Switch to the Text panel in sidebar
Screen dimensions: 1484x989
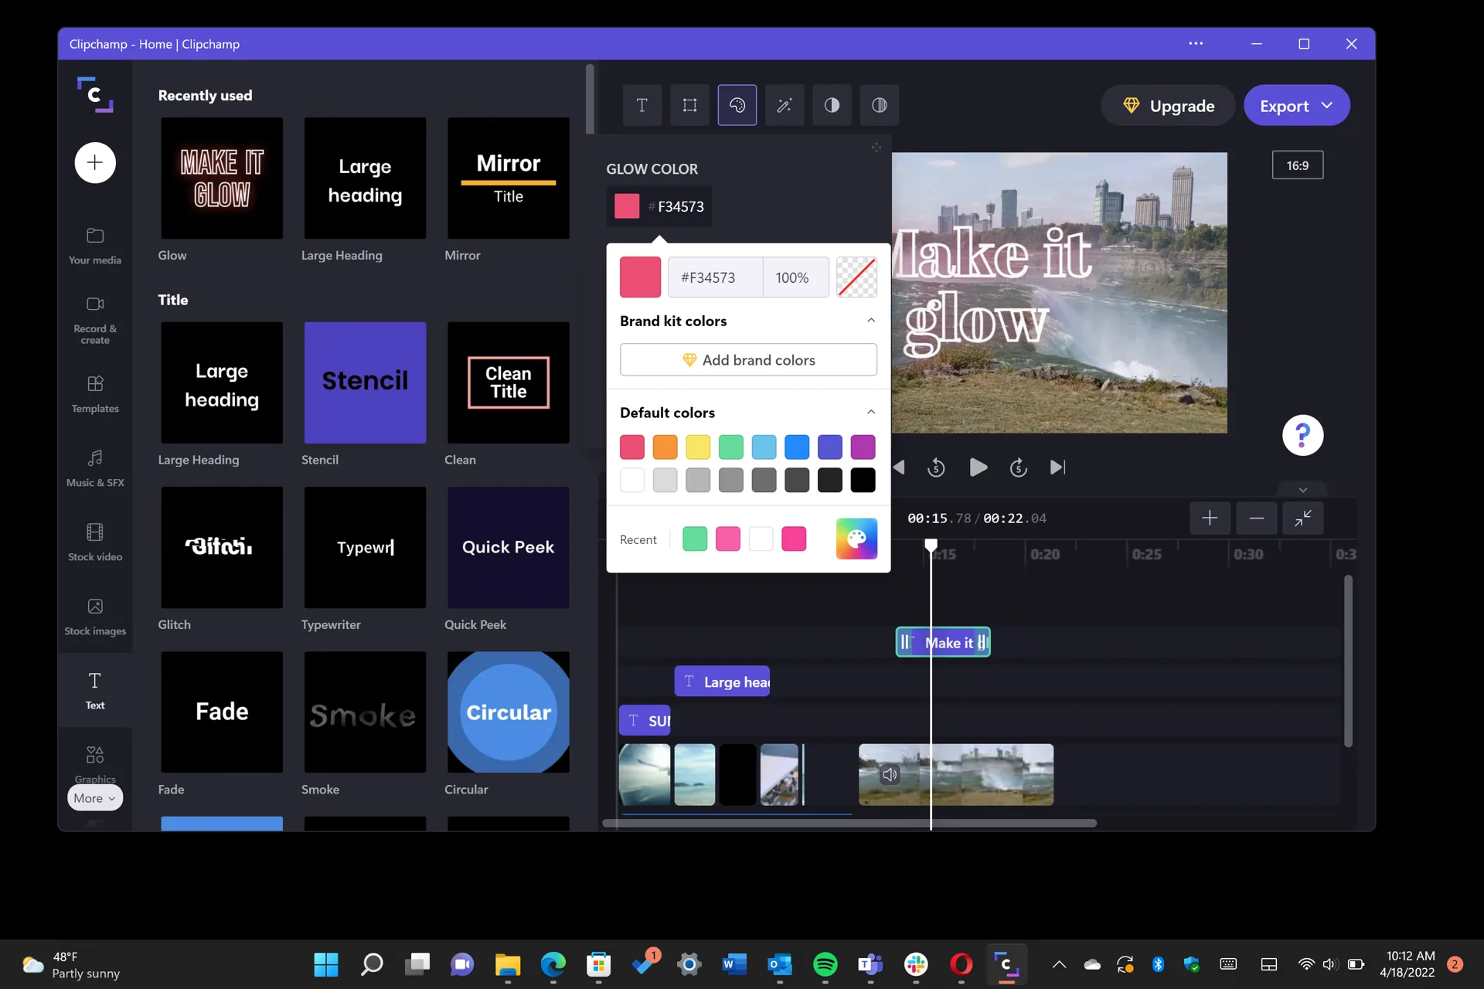click(x=94, y=688)
